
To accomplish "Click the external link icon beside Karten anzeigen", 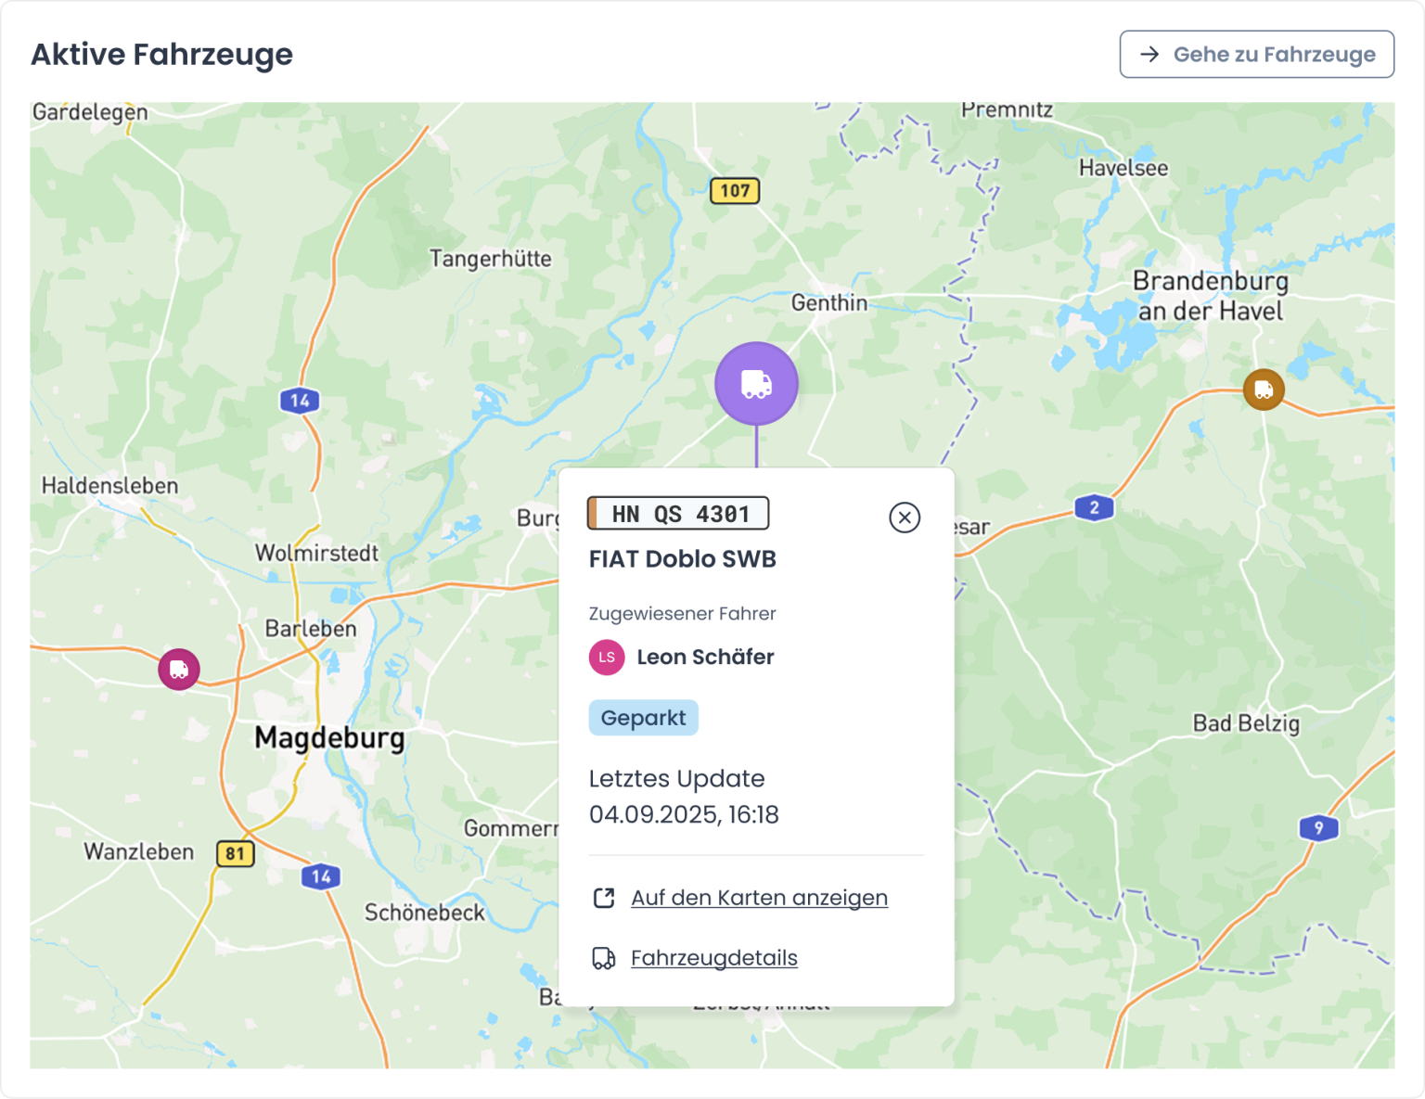I will tap(604, 898).
